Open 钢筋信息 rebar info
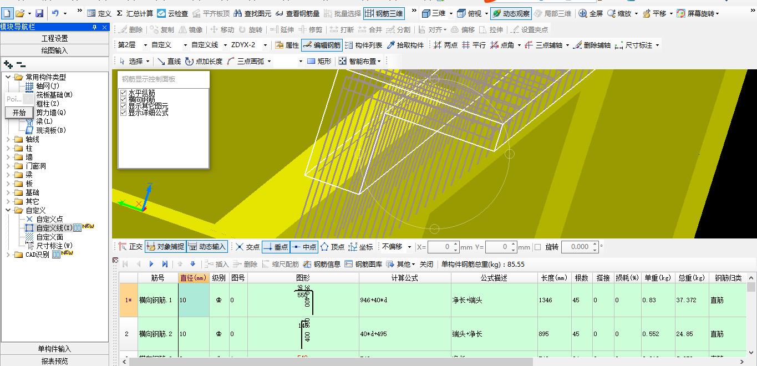 [322, 264]
